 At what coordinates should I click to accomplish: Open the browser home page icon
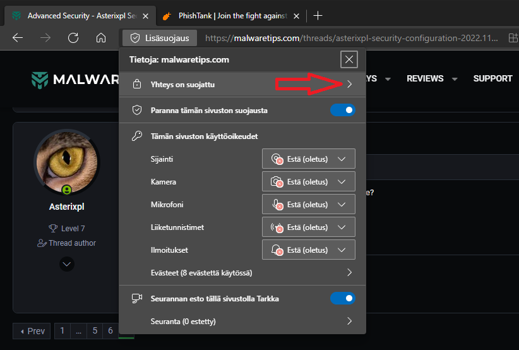coord(101,38)
